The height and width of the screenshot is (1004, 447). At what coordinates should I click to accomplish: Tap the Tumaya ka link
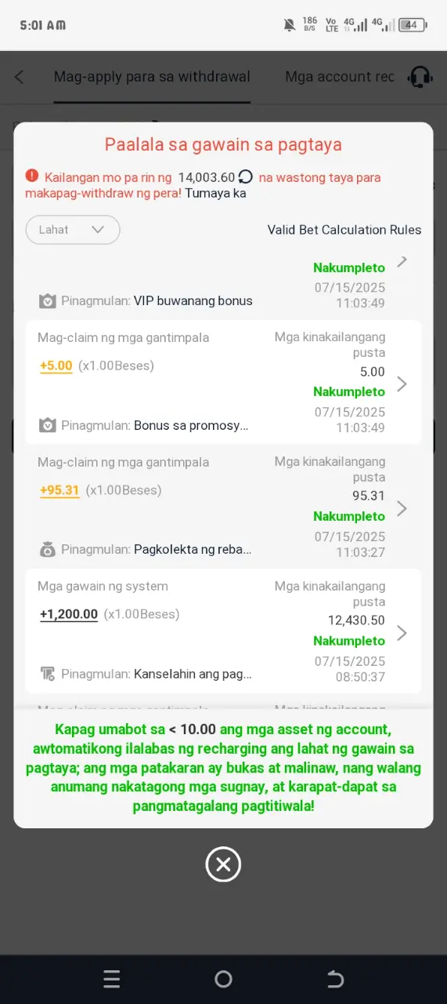[x=215, y=193]
